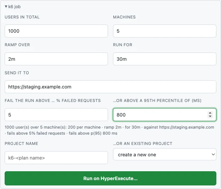Select the 'Machines' label

pyautogui.click(x=124, y=17)
